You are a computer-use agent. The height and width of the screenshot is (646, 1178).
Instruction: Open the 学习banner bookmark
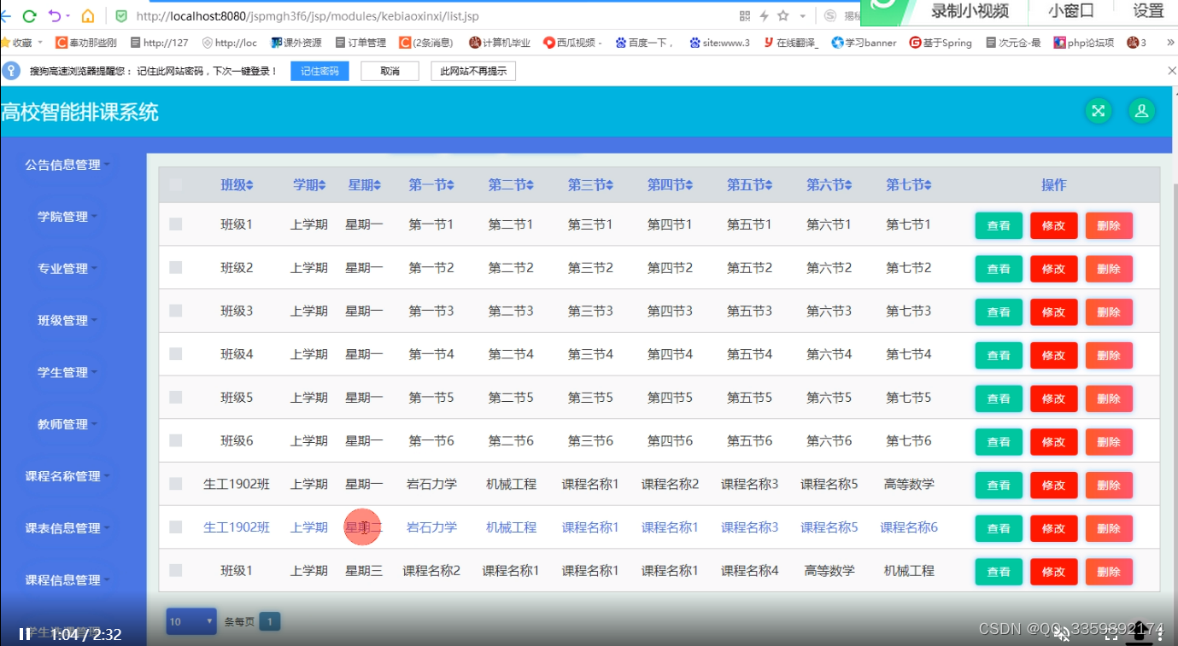click(864, 43)
